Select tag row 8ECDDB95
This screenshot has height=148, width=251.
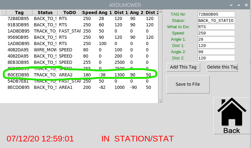tap(79, 87)
